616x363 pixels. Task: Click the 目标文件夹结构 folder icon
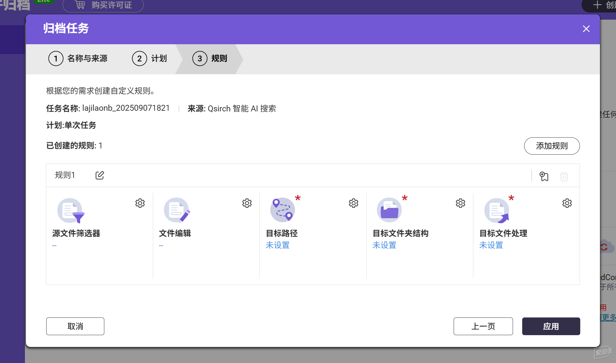(x=389, y=210)
